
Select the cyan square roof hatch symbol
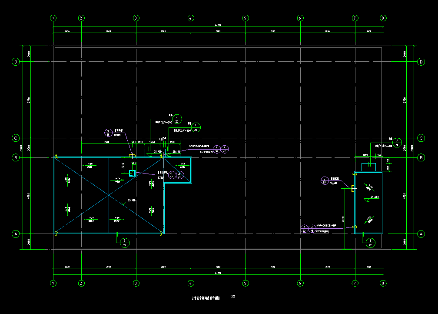tap(132, 174)
